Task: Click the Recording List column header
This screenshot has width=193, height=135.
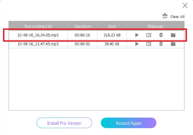Action: tap(38, 26)
